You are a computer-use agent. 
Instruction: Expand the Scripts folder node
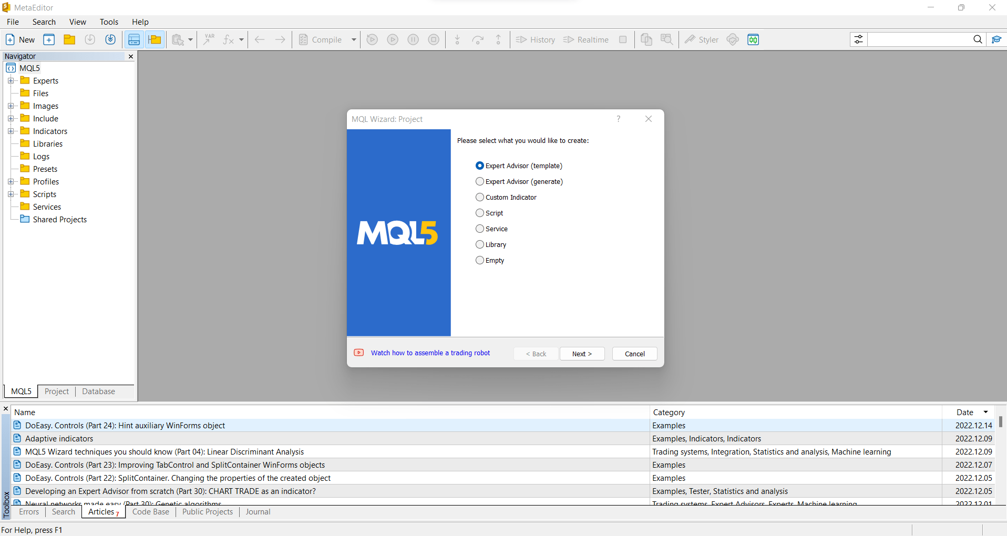pos(11,194)
